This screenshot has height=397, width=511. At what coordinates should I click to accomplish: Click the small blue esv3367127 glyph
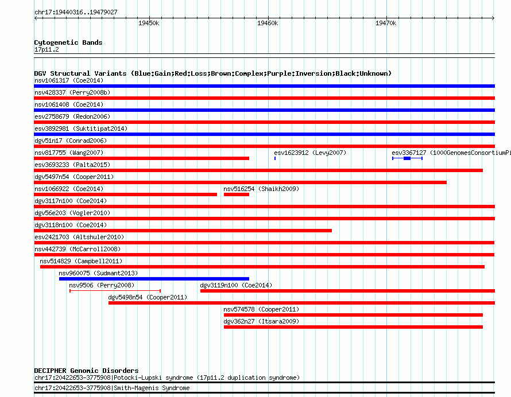408,158
